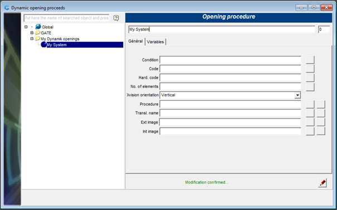Close the Dynamic opening proceeds window
Screen dimensions: 337x210
326,8
